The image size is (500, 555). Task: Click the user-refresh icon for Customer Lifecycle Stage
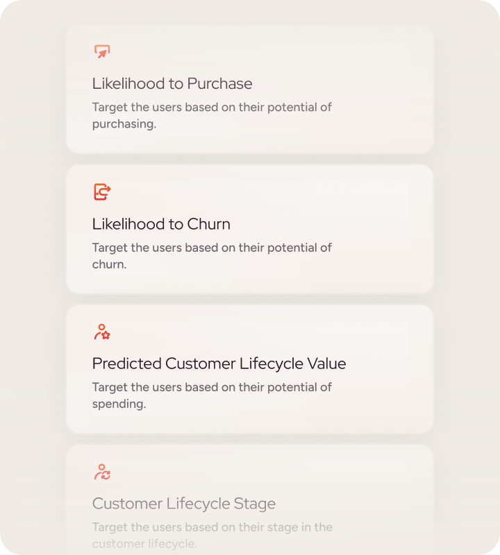[102, 472]
